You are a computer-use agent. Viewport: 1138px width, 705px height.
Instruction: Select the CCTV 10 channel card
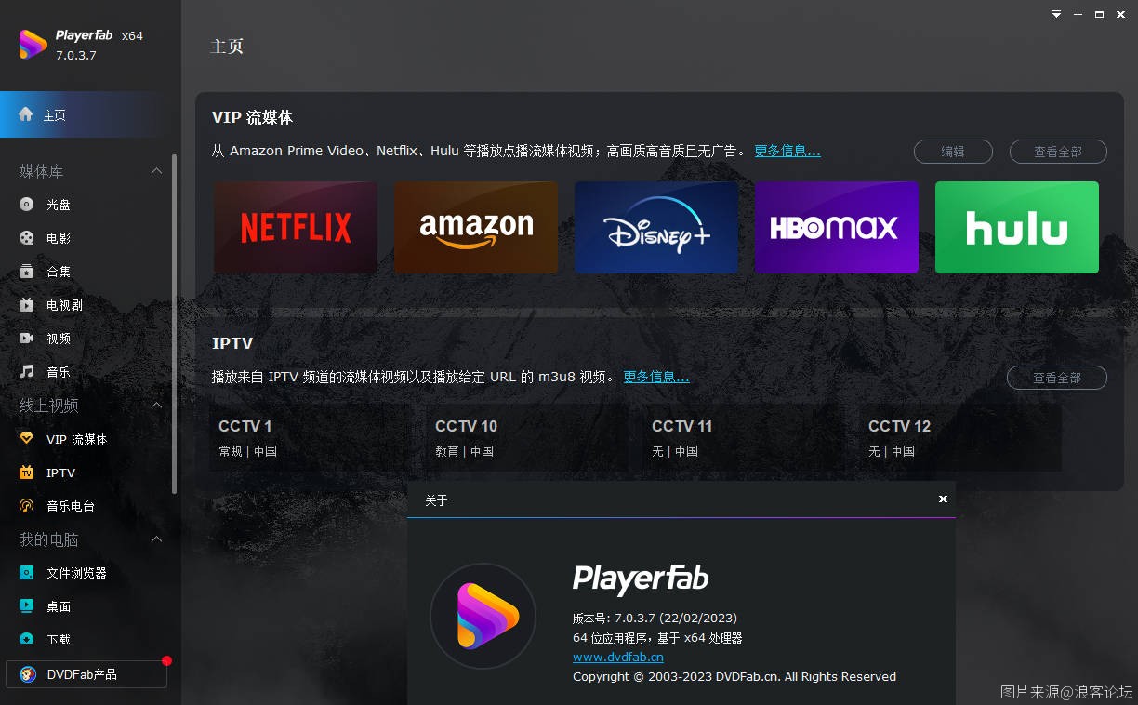point(528,438)
